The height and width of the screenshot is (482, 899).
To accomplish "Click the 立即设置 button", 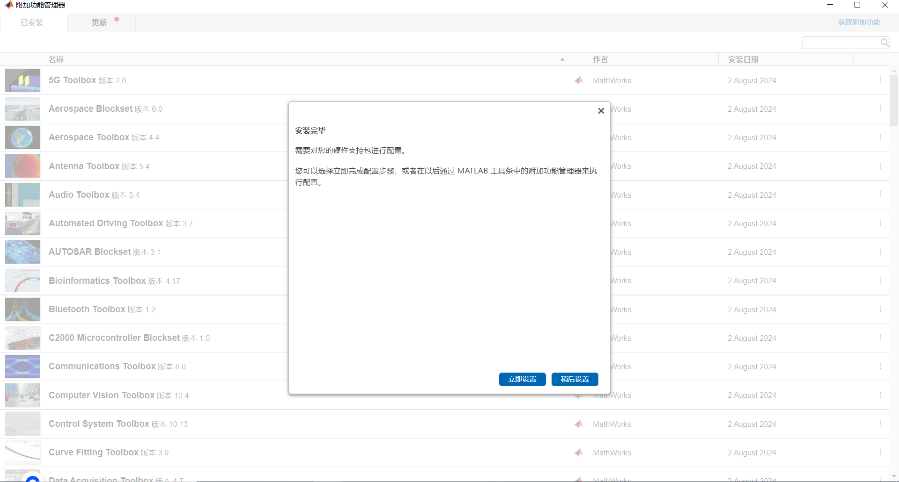I will tap(522, 379).
